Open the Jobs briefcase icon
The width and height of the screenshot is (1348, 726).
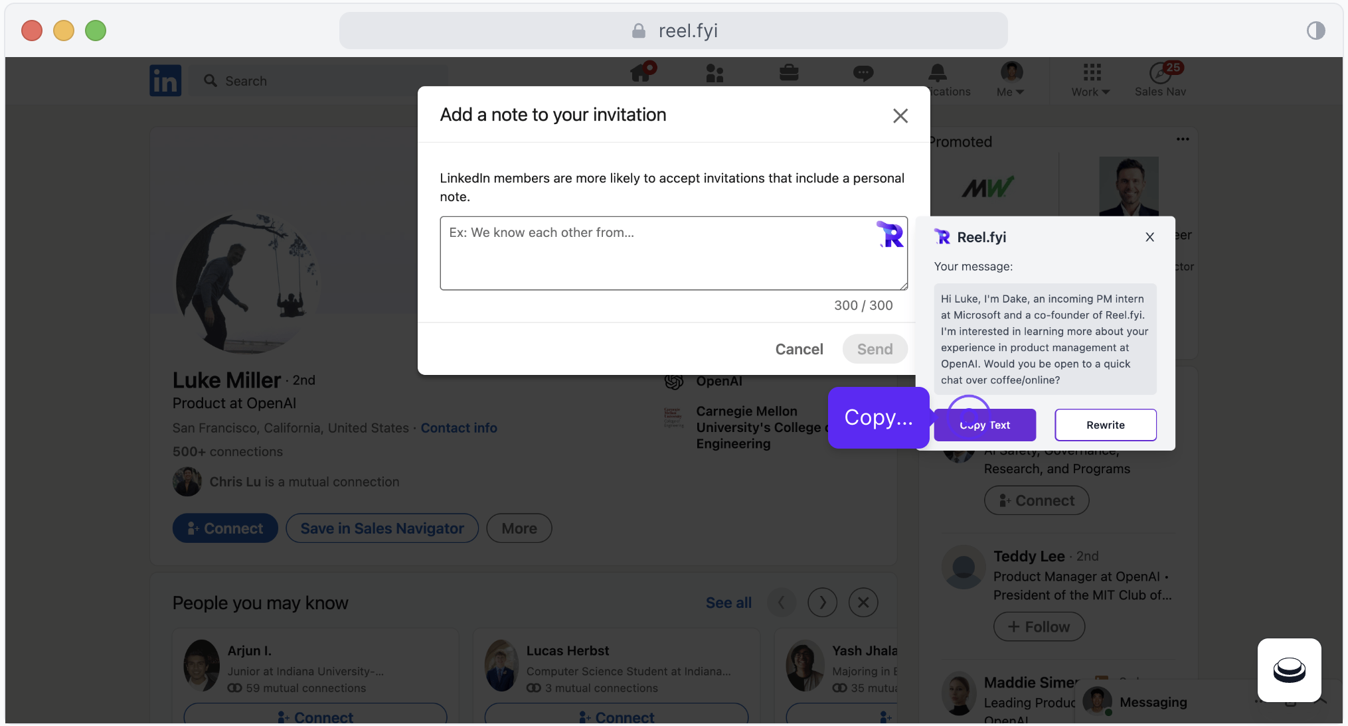pos(789,72)
